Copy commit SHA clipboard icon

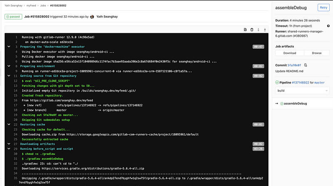306,65
